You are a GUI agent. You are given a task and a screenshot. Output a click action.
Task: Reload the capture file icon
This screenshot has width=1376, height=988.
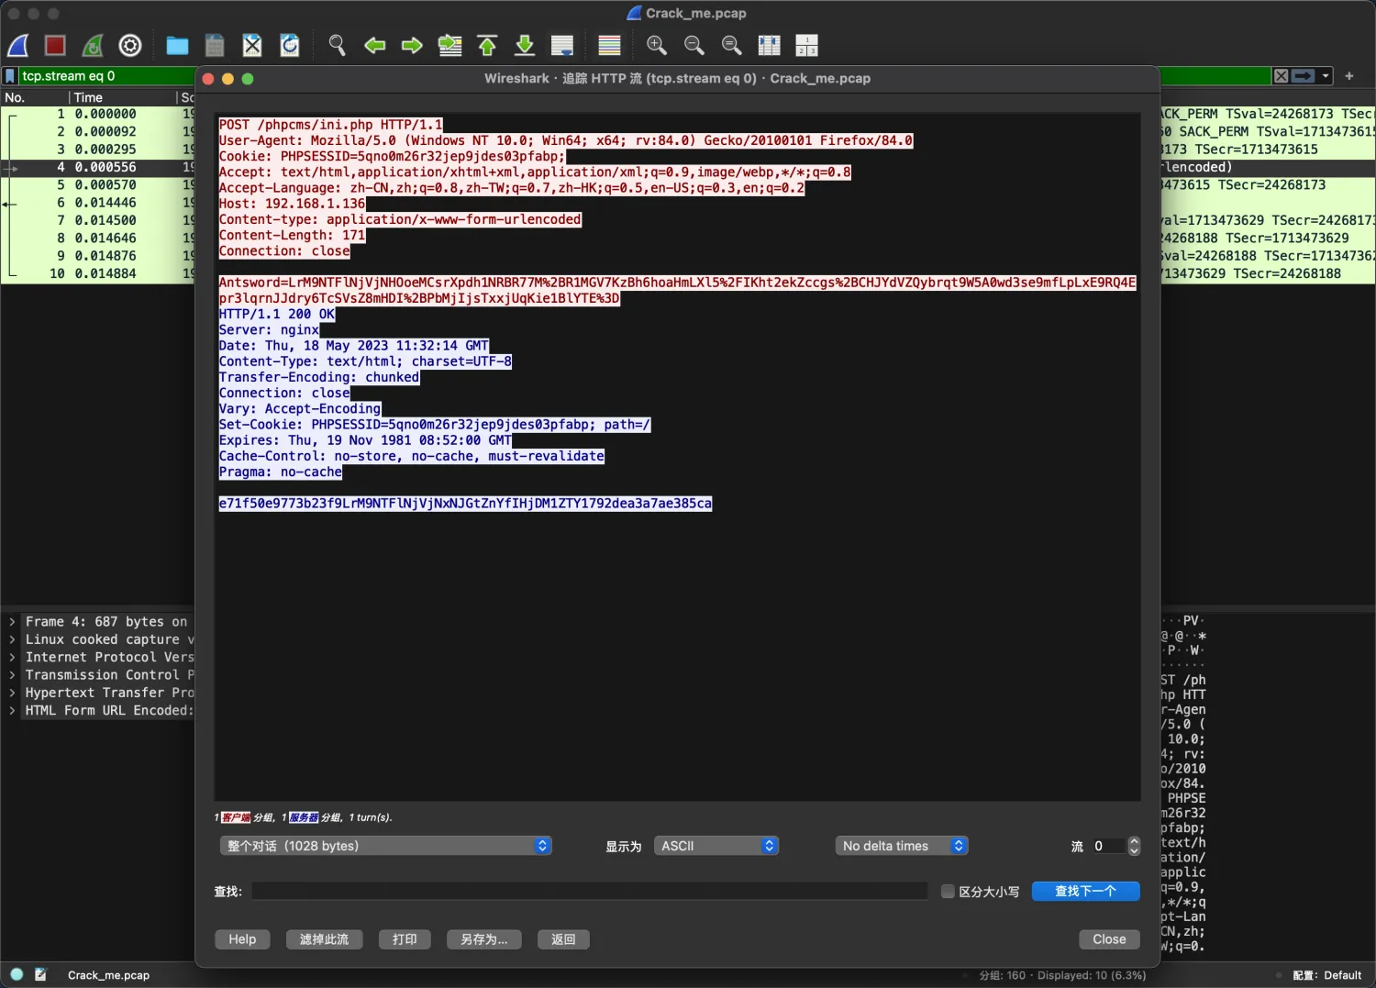click(x=290, y=45)
